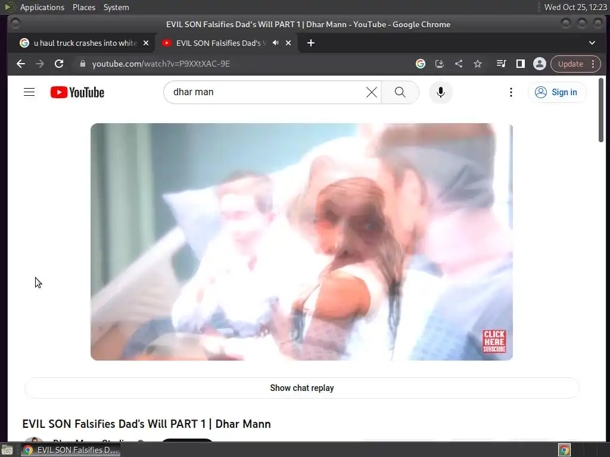Click the install app icon in address bar
Screen dimensions: 610x457
[439, 64]
